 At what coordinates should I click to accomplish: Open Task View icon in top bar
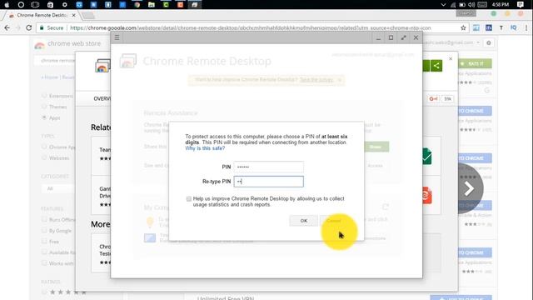tap(35, 5)
